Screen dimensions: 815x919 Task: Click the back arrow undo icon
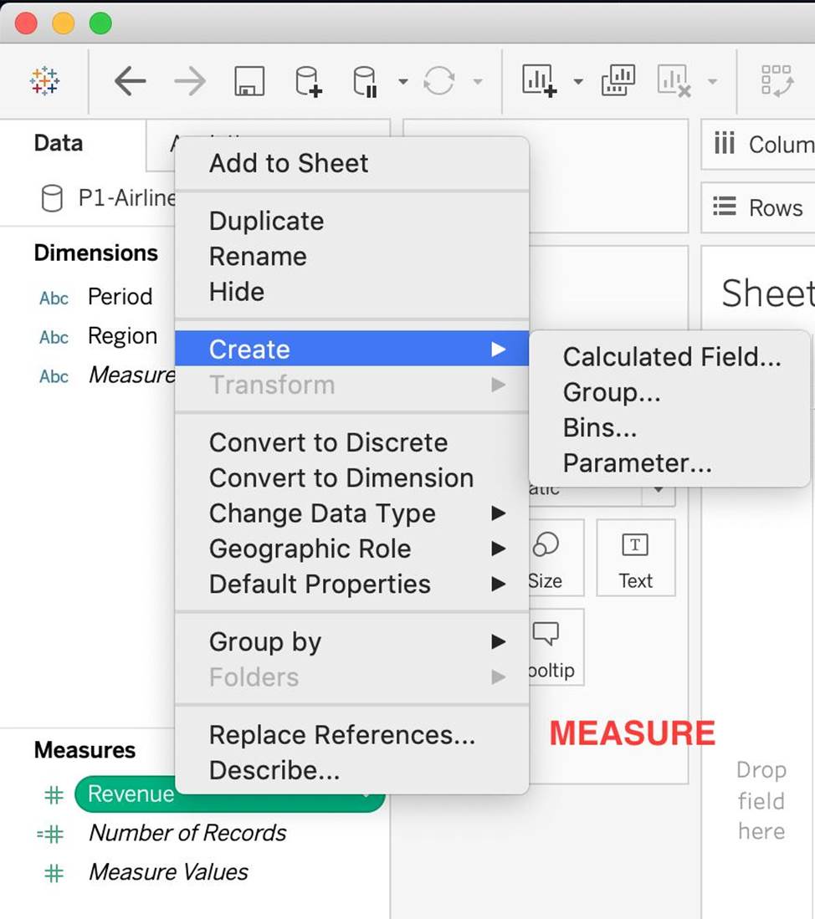point(130,81)
